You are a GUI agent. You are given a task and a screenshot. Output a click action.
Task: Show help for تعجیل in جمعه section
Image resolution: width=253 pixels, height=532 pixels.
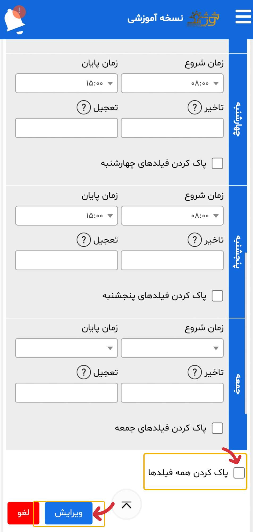coord(84,372)
